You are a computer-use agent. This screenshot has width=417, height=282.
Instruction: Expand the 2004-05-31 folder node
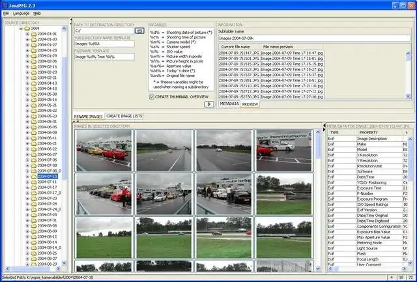click(27, 122)
